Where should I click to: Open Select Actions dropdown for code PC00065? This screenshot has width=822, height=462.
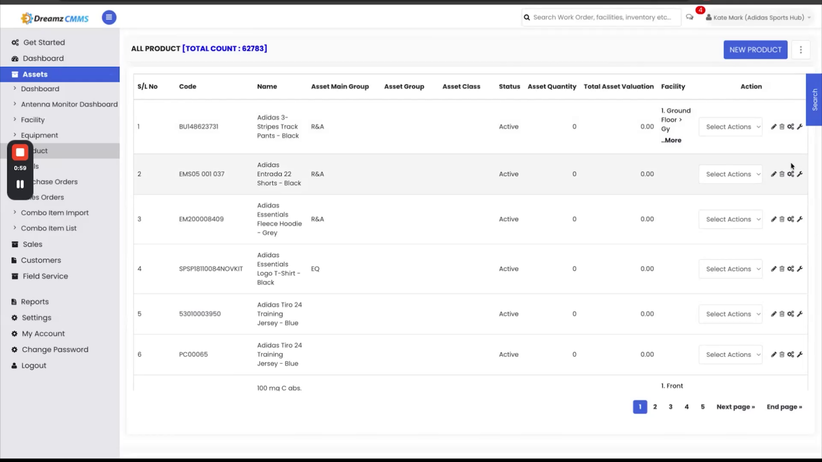731,355
